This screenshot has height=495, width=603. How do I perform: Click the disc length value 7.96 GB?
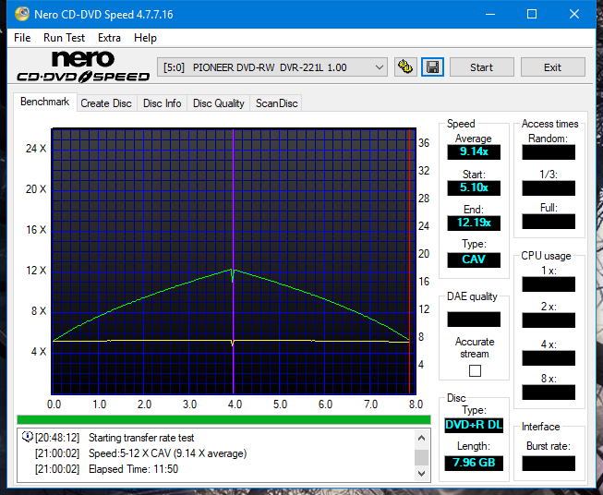[474, 463]
